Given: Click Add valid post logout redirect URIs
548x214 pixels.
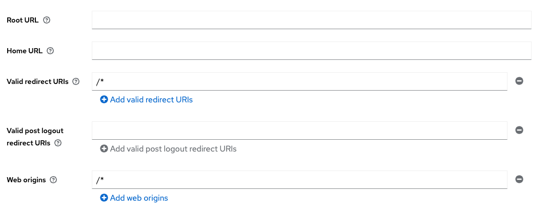Looking at the screenshot, I should pos(169,149).
